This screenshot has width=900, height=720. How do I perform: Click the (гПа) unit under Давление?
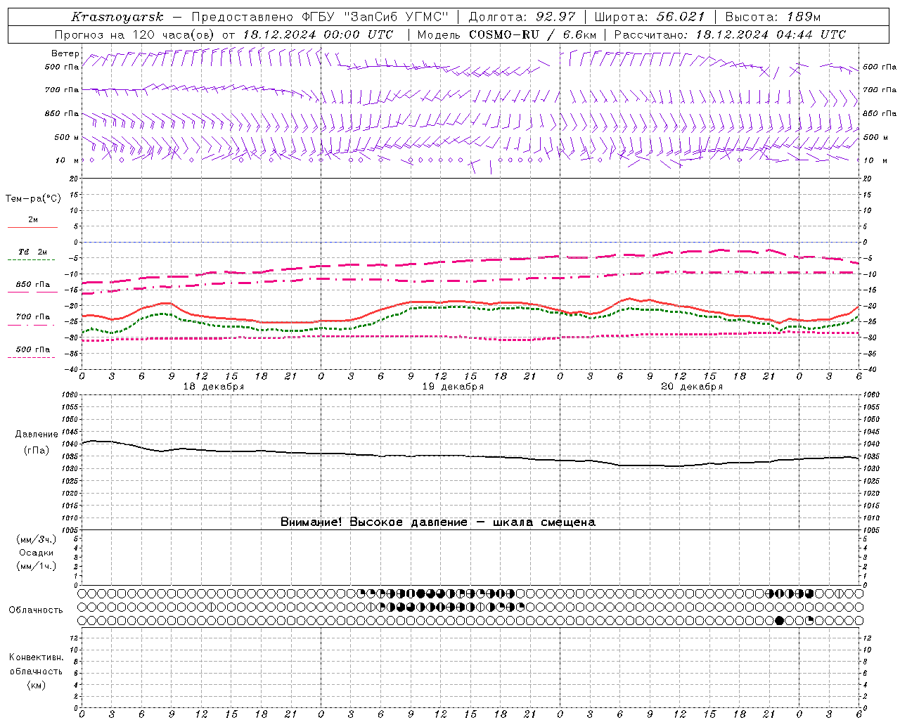pyautogui.click(x=37, y=450)
